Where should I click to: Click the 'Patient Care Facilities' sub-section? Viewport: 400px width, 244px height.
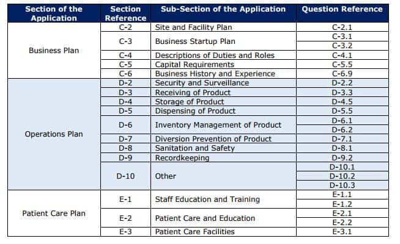[x=196, y=232]
